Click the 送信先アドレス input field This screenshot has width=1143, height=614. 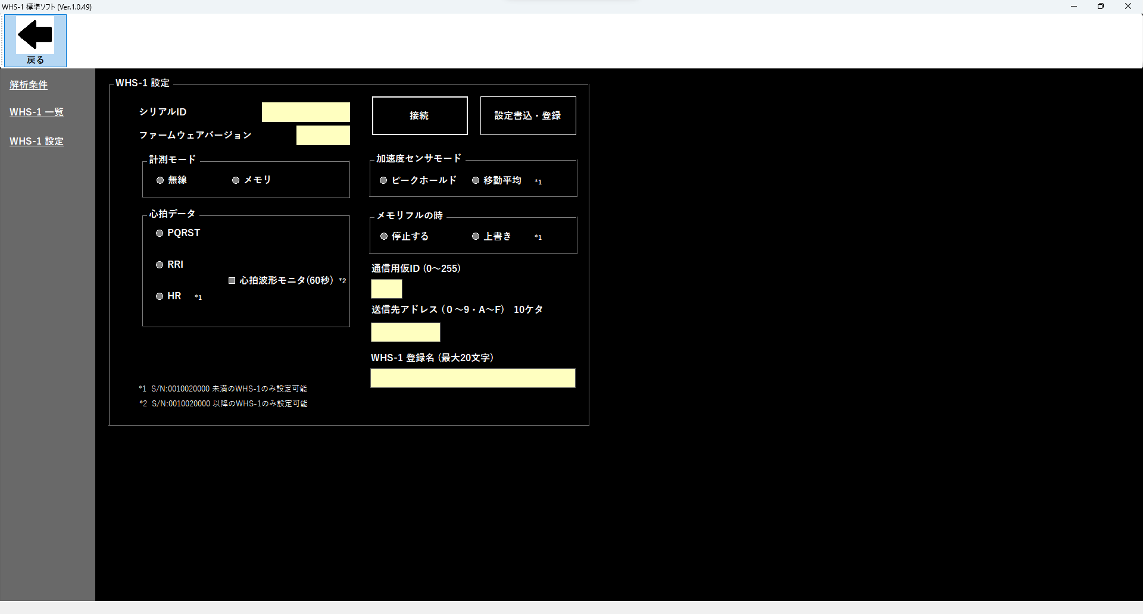[405, 333]
